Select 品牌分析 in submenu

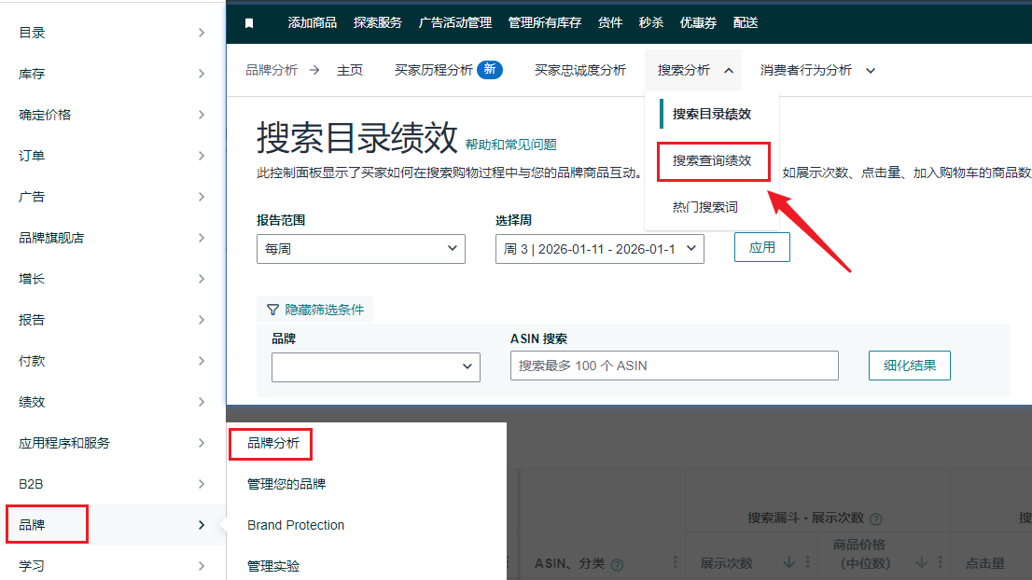(x=273, y=443)
